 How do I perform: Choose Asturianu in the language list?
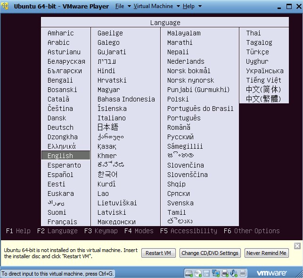pyautogui.click(x=64, y=52)
